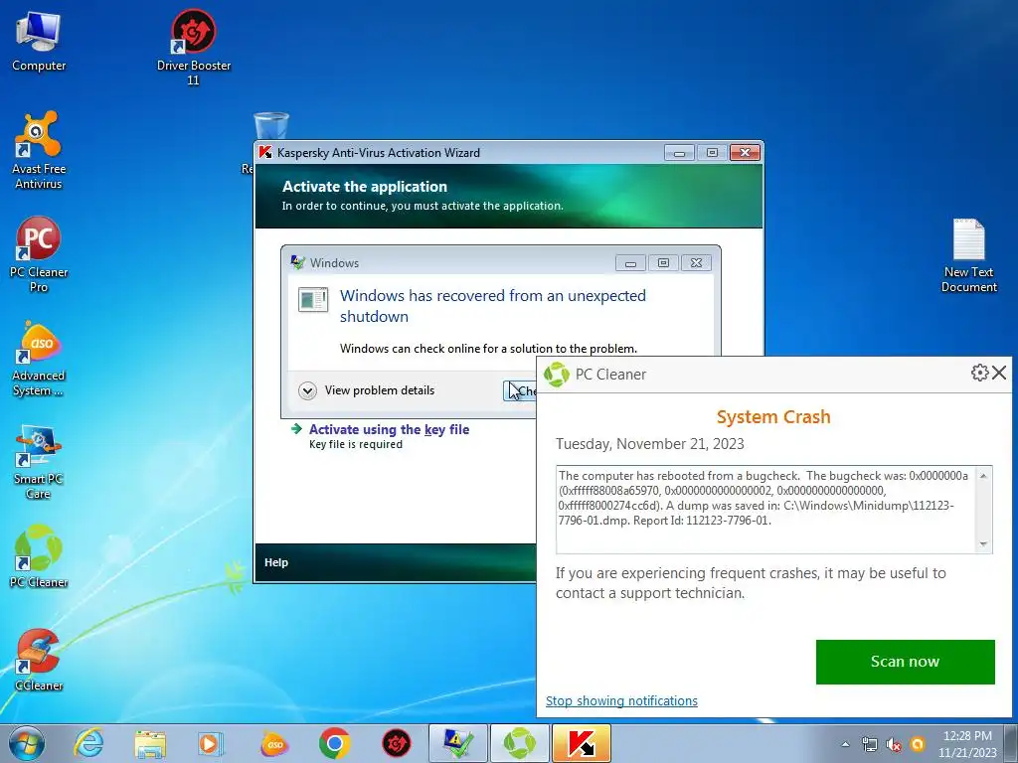
Task: Close the Windows recovery dialog
Action: click(696, 263)
